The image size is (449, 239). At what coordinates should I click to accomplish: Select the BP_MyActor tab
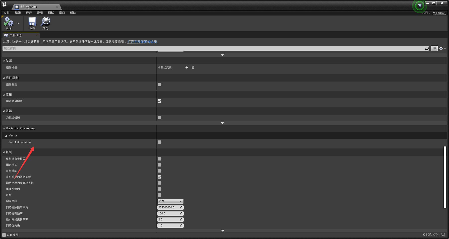tap(36, 7)
